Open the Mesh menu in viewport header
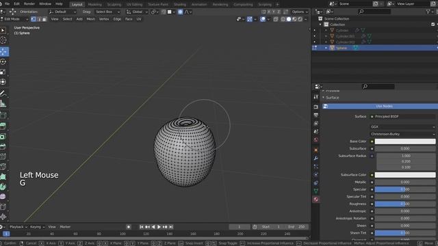The image size is (438, 246). [90, 19]
